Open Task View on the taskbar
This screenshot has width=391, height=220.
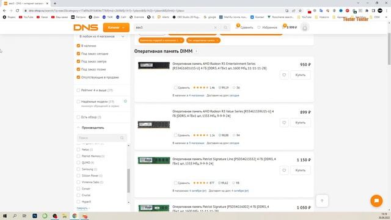24,216
